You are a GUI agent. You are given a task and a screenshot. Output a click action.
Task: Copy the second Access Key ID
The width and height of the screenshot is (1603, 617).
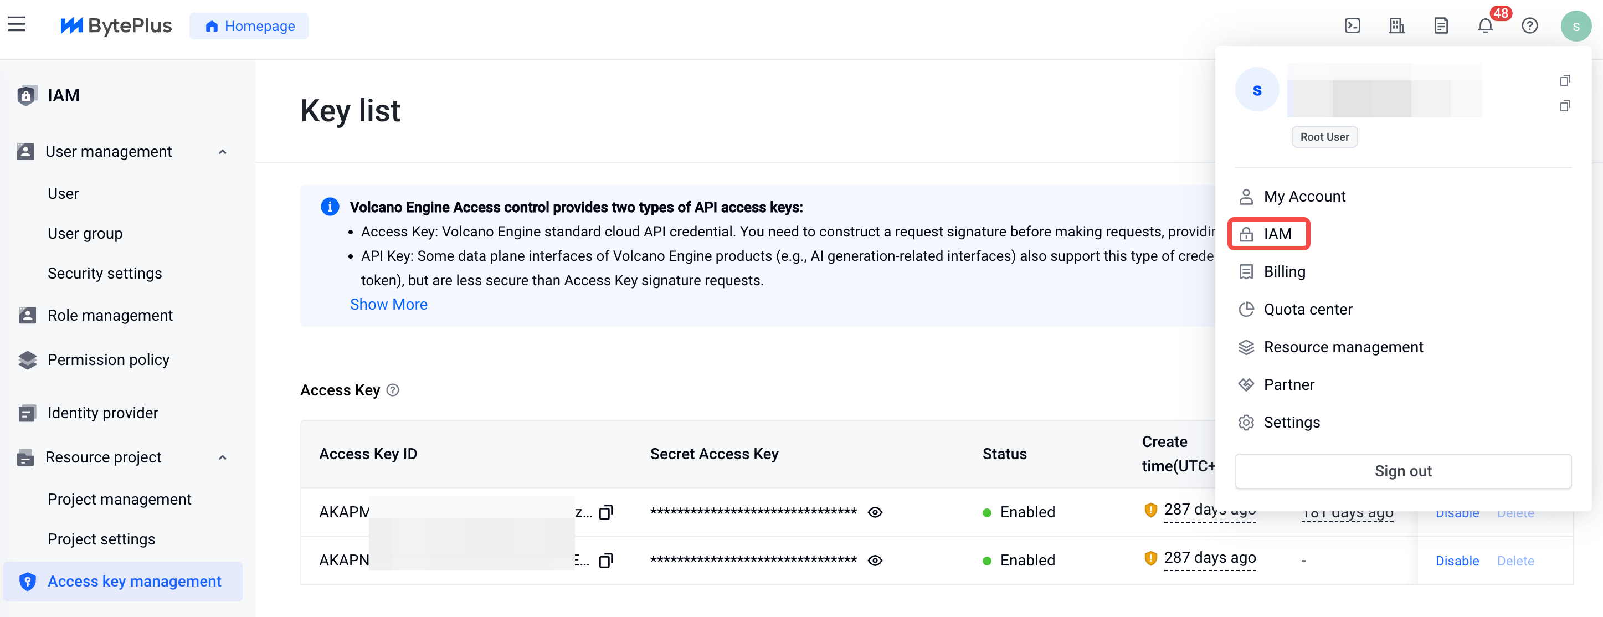tap(605, 561)
